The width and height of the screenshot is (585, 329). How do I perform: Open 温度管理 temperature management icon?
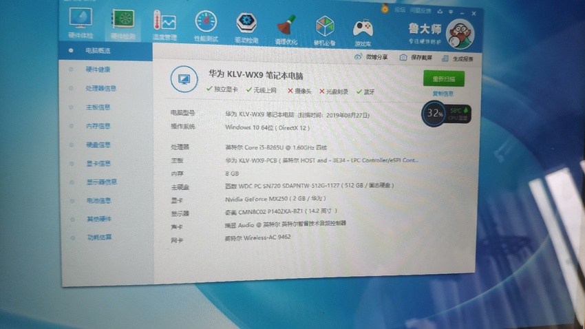pos(164,25)
